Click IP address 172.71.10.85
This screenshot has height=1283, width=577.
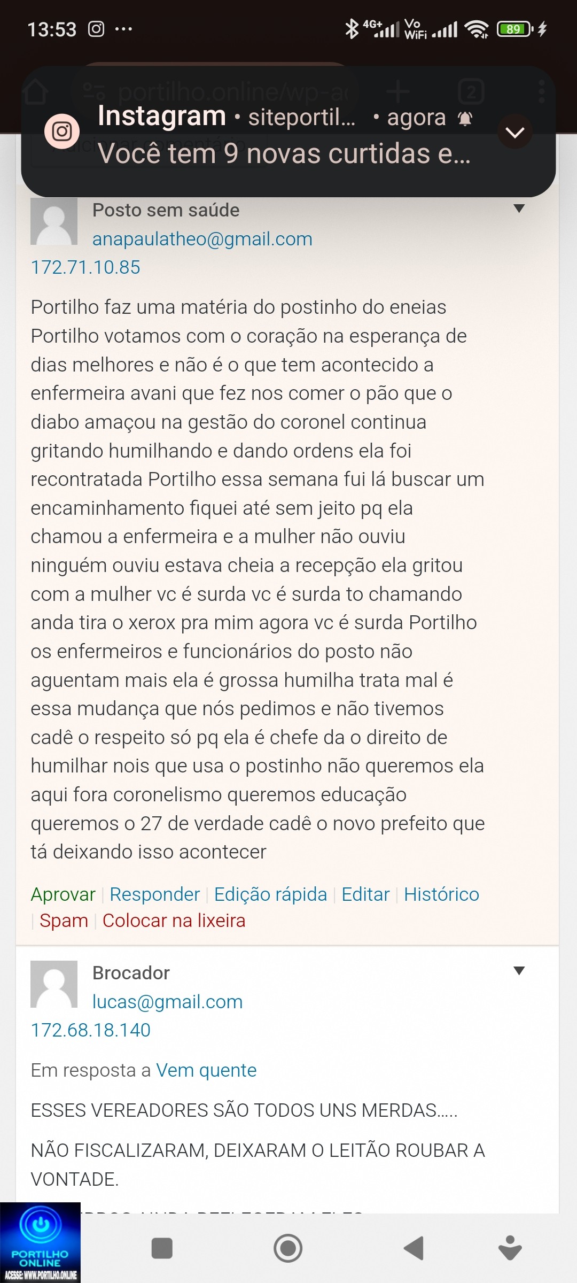pyautogui.click(x=85, y=267)
